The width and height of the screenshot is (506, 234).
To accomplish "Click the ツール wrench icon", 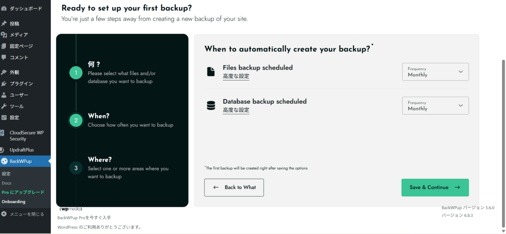I will (x=4, y=106).
